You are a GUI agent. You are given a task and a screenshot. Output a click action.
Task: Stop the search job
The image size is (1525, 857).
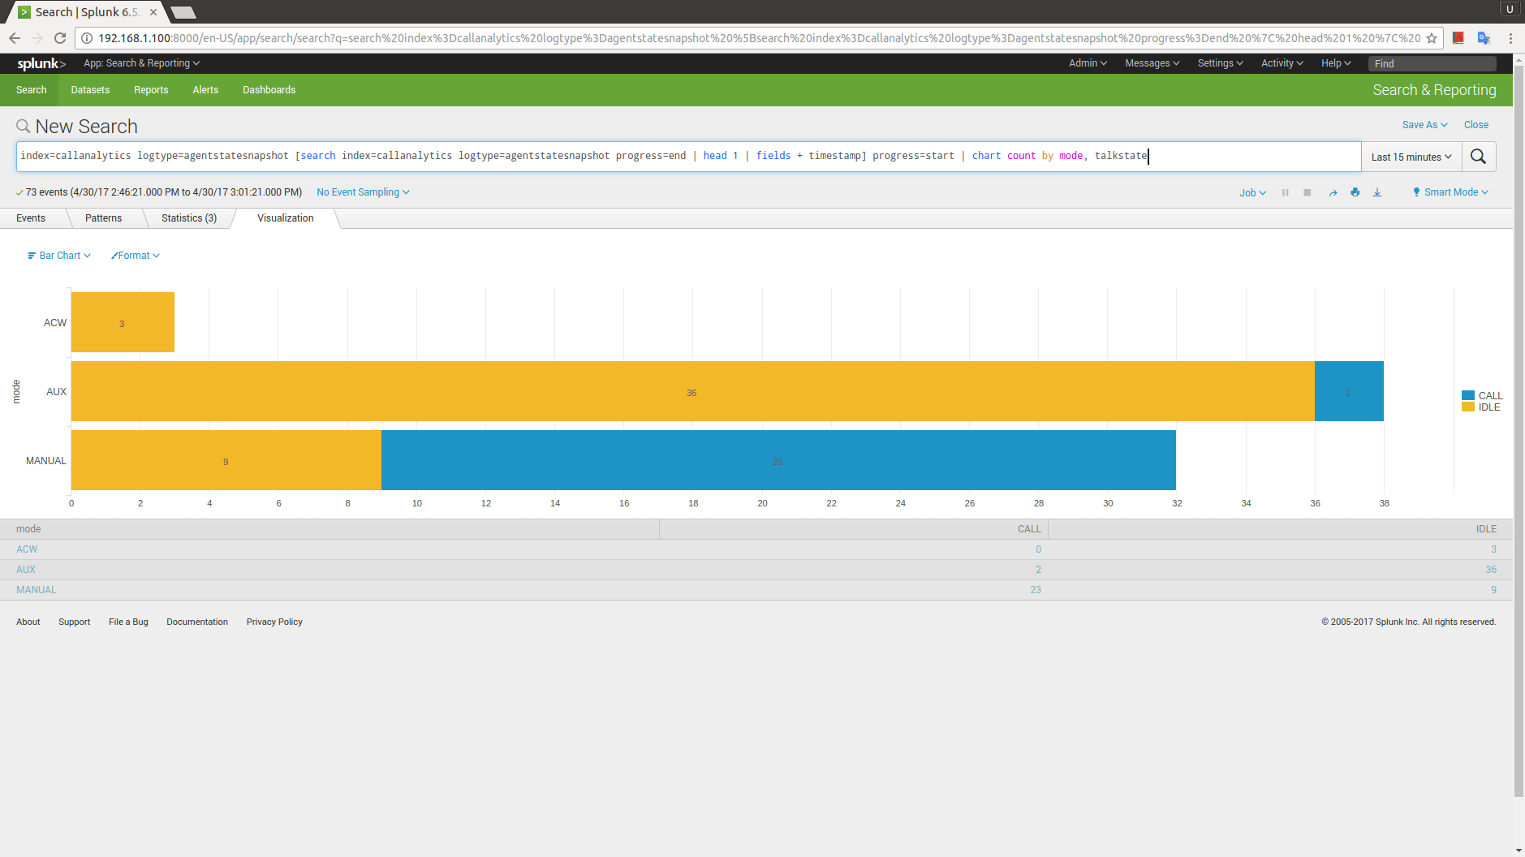[1307, 193]
